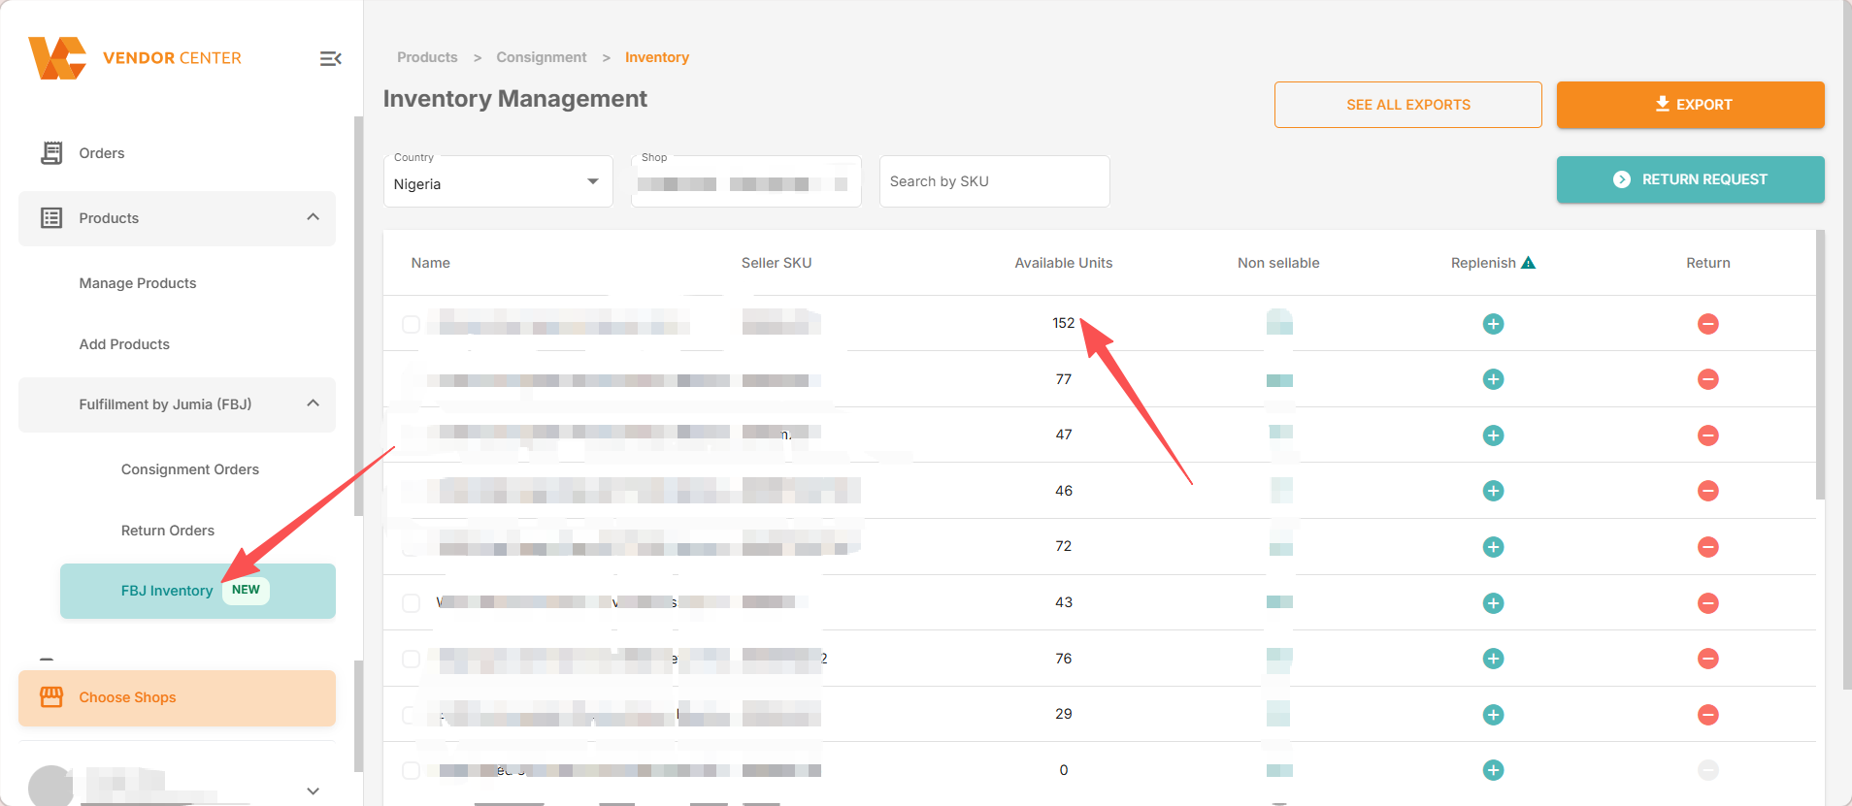Tick the checkbox in the first inventory row
The image size is (1852, 806).
coord(412,324)
